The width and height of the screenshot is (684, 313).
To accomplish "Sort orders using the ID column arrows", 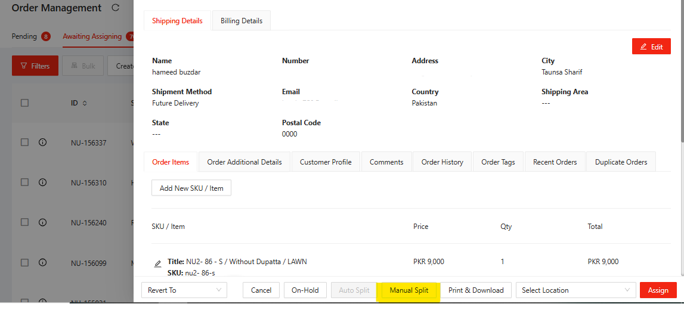I will (85, 103).
